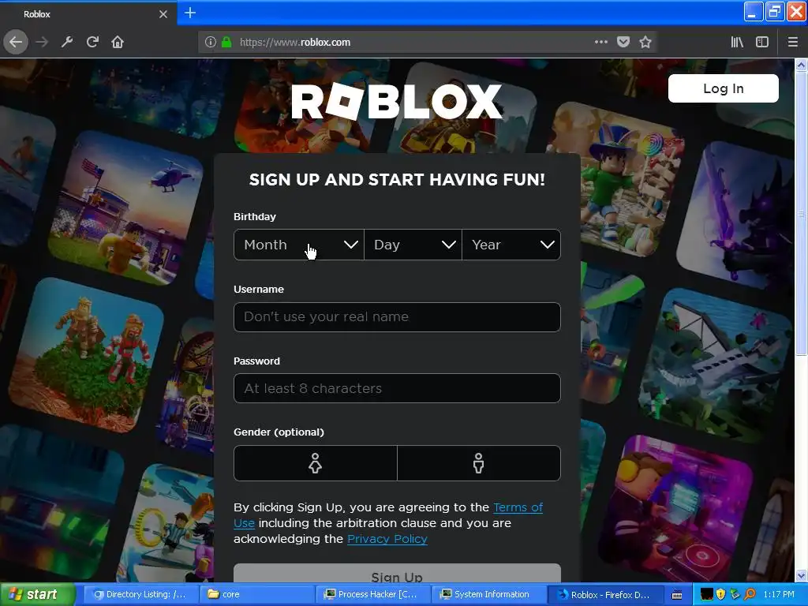The height and width of the screenshot is (606, 808).
Task: Click the page scrollbar up arrow
Action: click(x=801, y=65)
